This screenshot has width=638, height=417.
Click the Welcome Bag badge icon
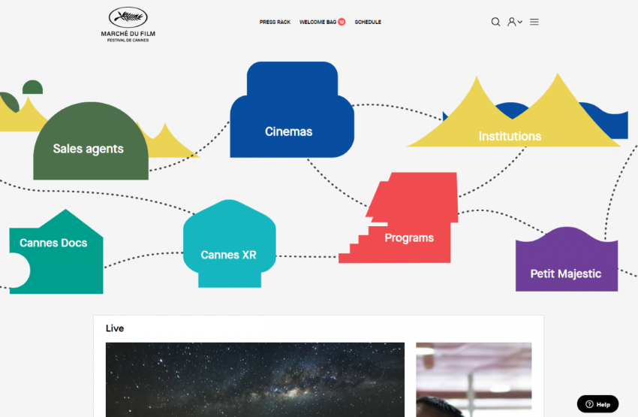(x=342, y=22)
